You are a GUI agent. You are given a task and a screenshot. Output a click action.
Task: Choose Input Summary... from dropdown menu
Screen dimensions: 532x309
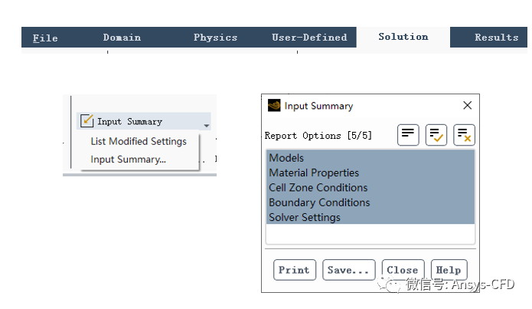128,159
